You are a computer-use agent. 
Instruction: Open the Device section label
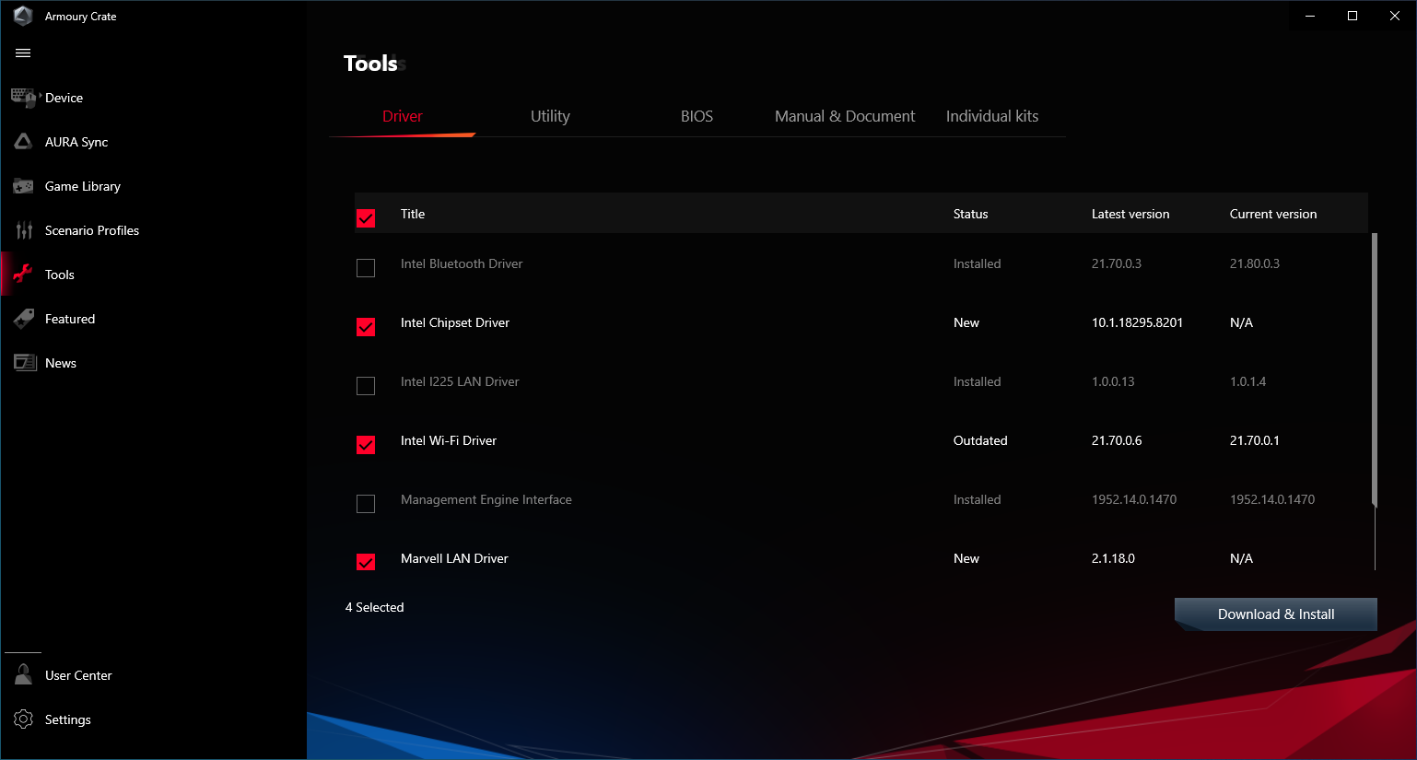pyautogui.click(x=64, y=98)
